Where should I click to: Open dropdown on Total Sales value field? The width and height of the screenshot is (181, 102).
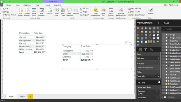tap(156, 76)
